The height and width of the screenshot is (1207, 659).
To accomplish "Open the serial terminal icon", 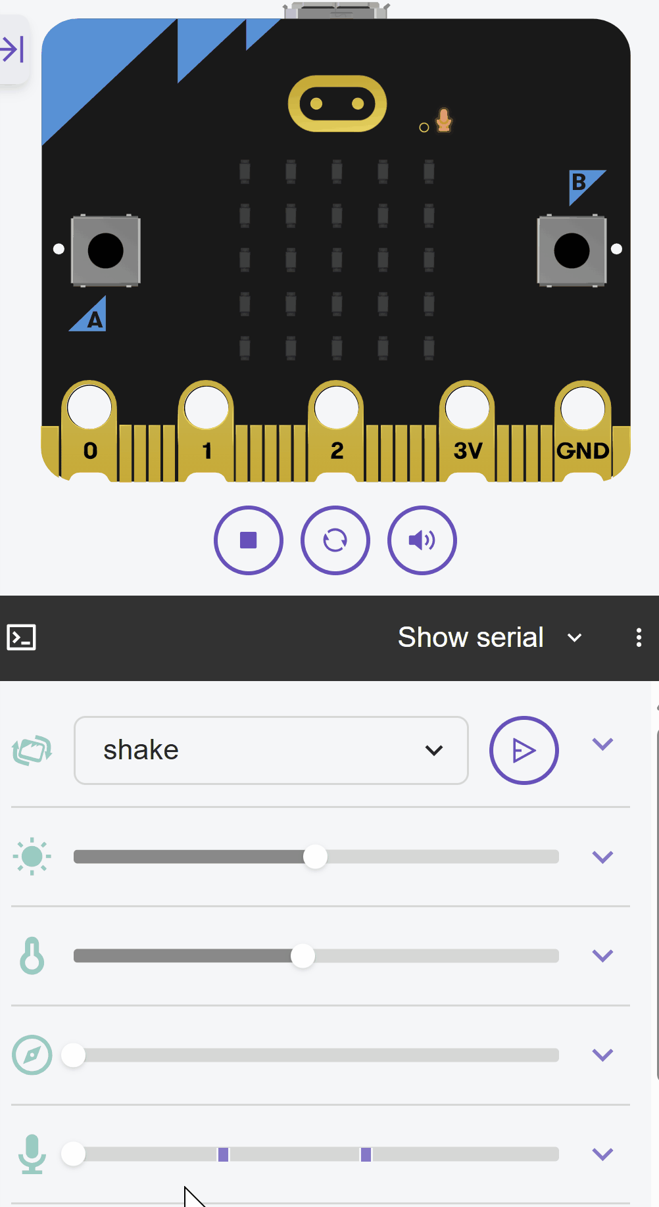I will tap(21, 638).
